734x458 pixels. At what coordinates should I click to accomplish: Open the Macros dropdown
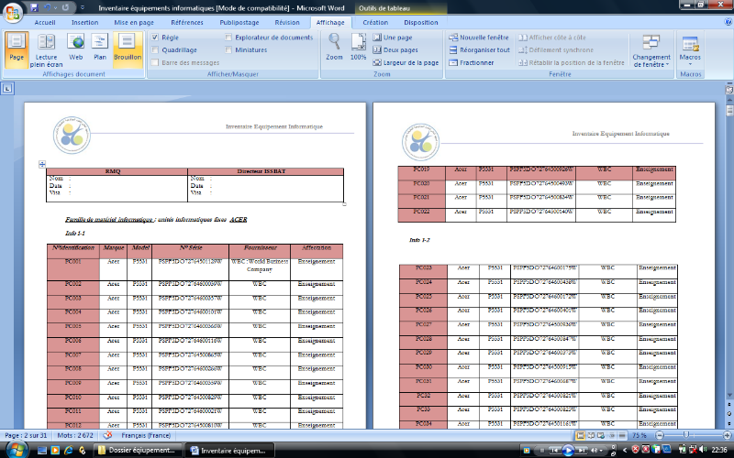click(x=690, y=50)
